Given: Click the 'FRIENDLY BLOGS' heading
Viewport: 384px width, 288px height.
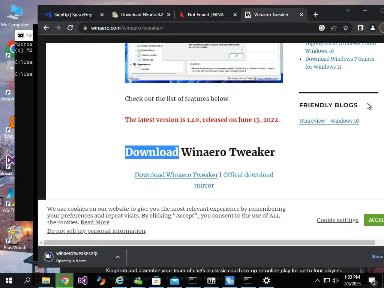Looking at the screenshot, I should 328,105.
